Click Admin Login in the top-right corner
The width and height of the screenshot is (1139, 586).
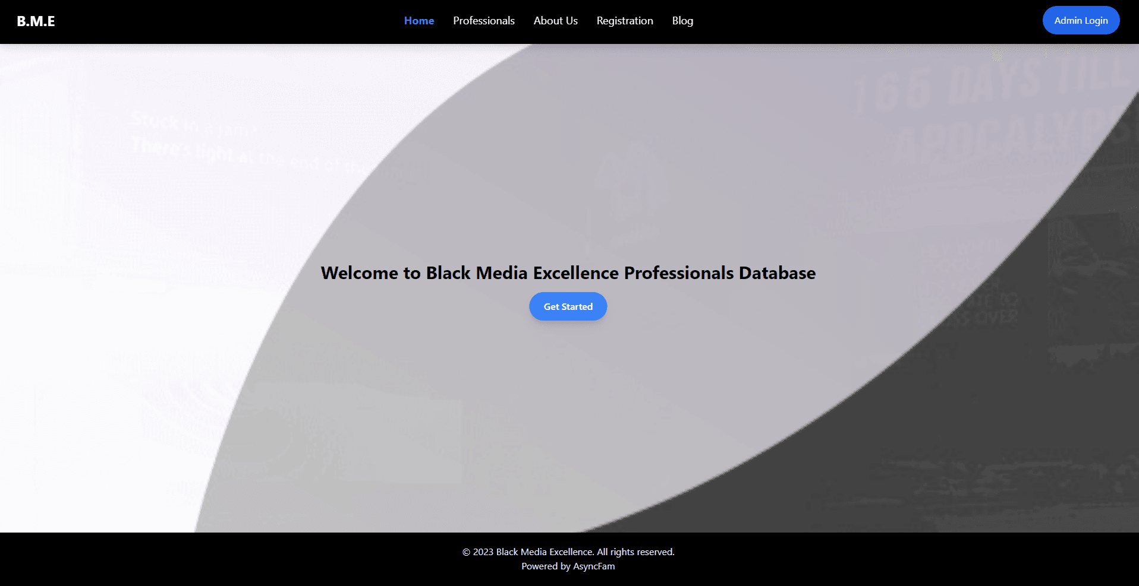(x=1081, y=20)
